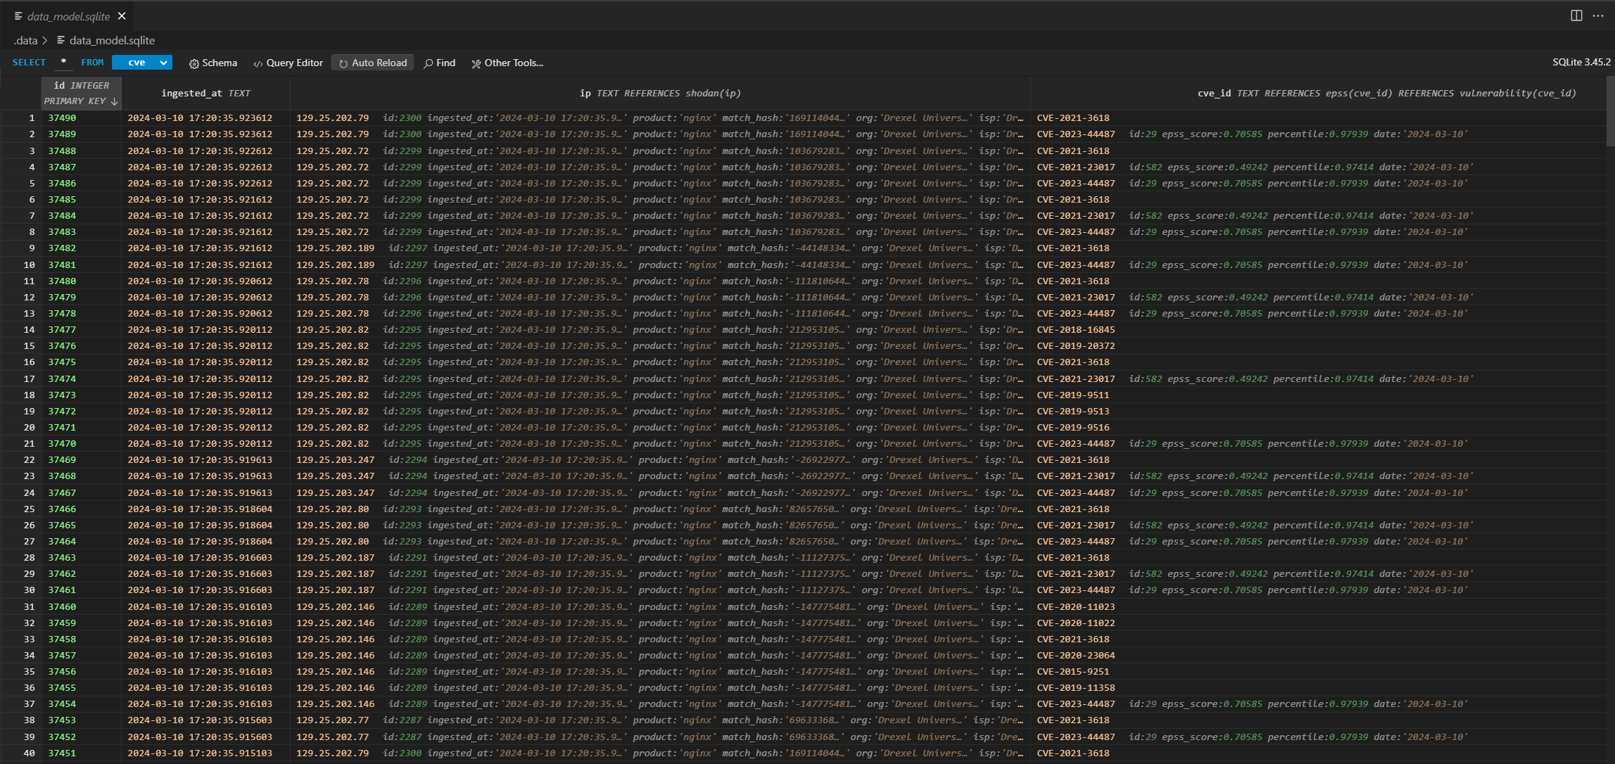
Task: Open the more actions ellipsis menu
Action: [1597, 15]
